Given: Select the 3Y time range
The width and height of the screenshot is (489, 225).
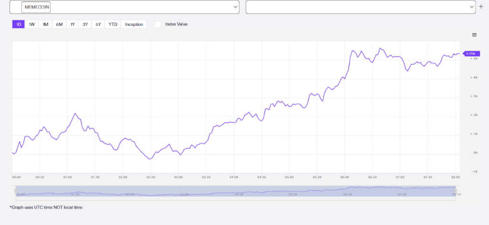Looking at the screenshot, I should (85, 24).
